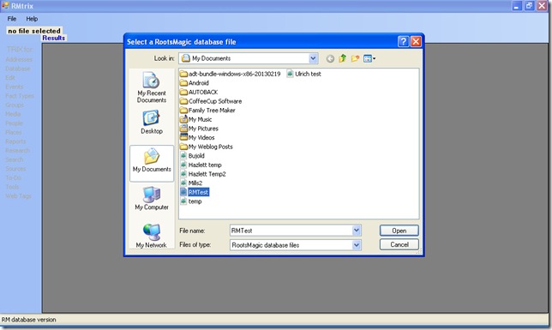The width and height of the screenshot is (552, 330).
Task: Open the Help menu
Action: pos(32,19)
